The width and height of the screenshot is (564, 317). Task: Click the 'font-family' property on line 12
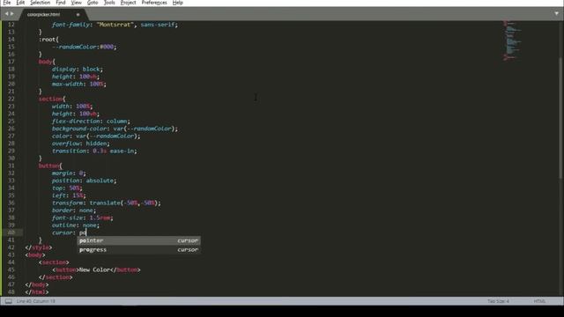pyautogui.click(x=70, y=25)
